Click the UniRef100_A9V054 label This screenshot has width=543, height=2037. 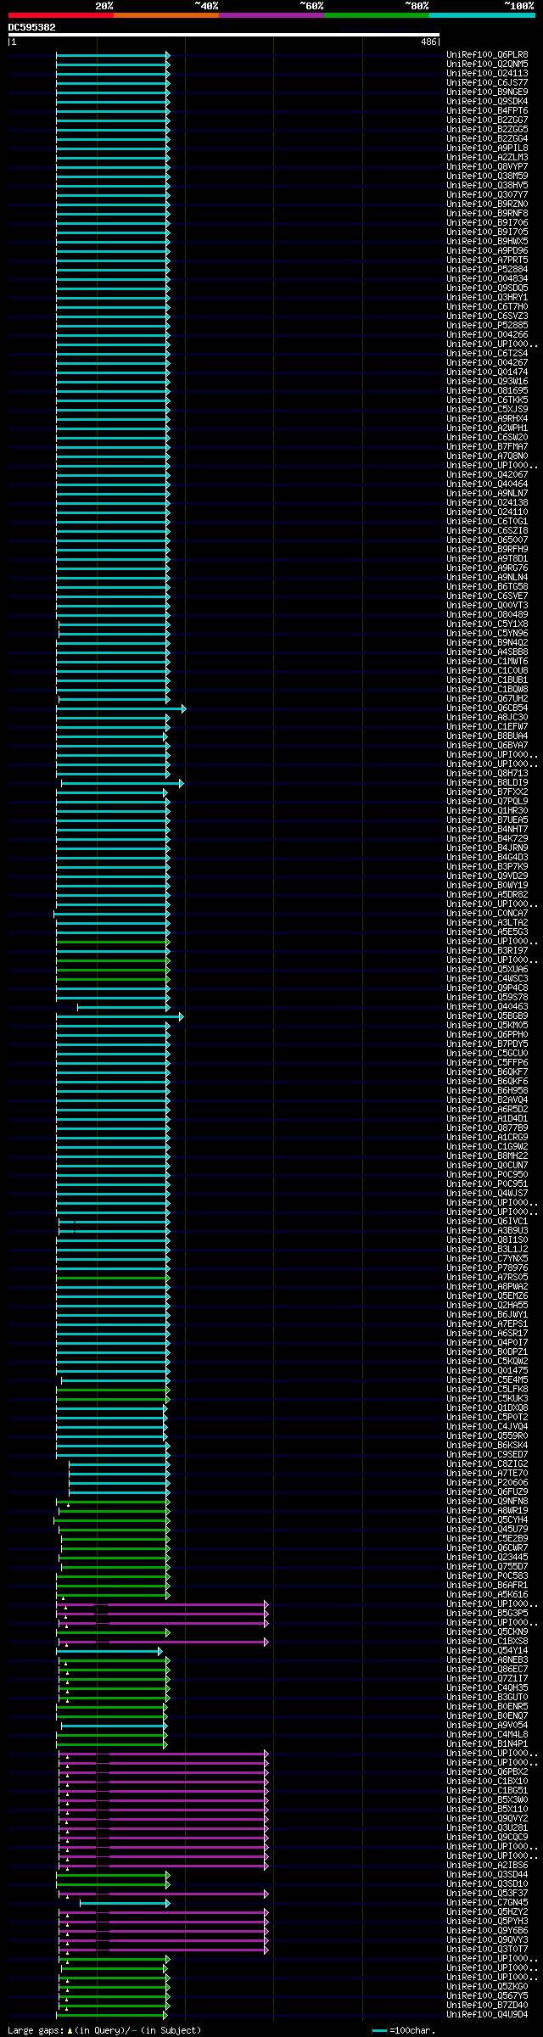(487, 1726)
